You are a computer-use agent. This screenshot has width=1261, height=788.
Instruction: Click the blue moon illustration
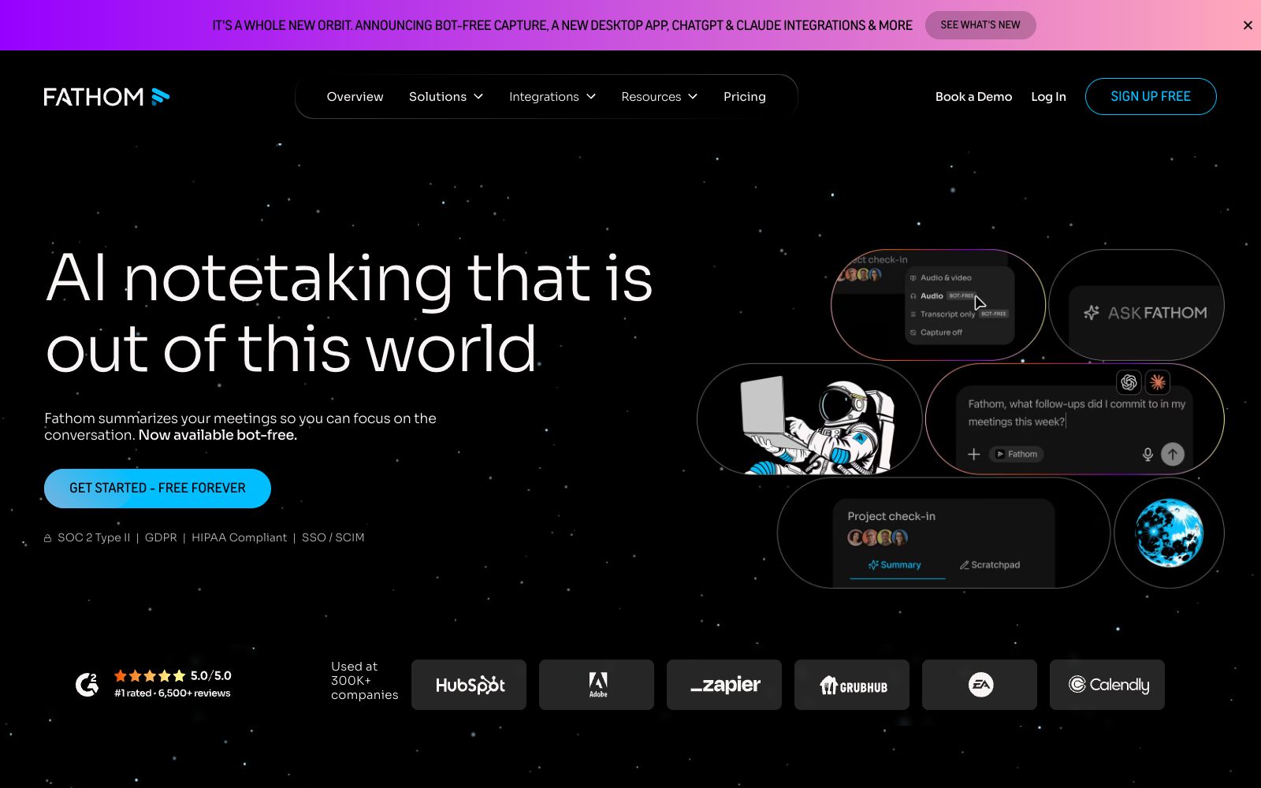click(1170, 533)
